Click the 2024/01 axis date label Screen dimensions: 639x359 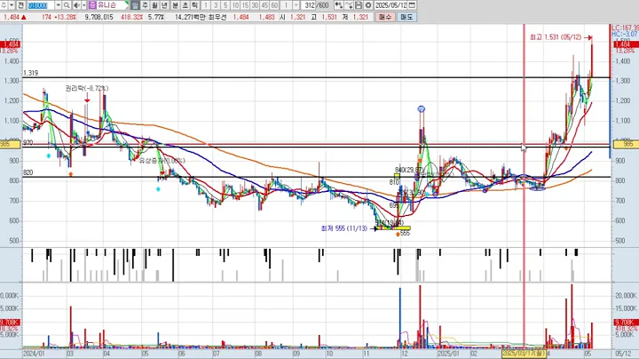(34, 354)
